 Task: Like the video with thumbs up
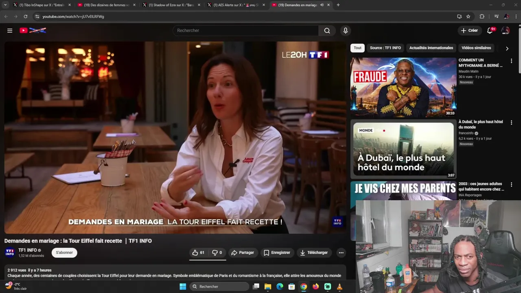tap(198, 253)
